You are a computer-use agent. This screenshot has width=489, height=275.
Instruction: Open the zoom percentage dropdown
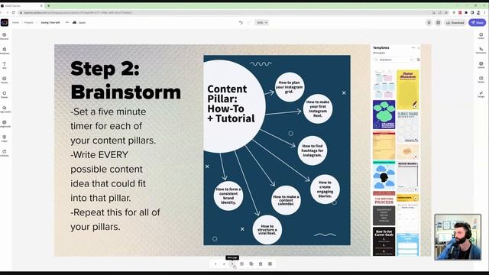tap(261, 22)
